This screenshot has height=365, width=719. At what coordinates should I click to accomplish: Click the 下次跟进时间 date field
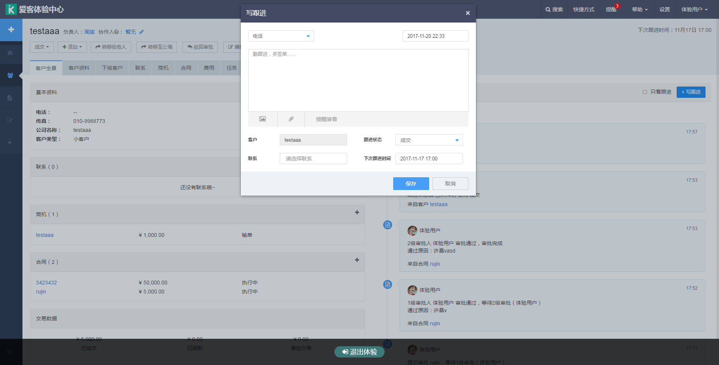[x=429, y=159]
